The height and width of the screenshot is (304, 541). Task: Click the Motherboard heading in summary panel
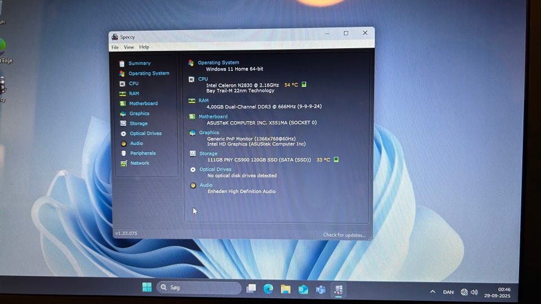213,117
